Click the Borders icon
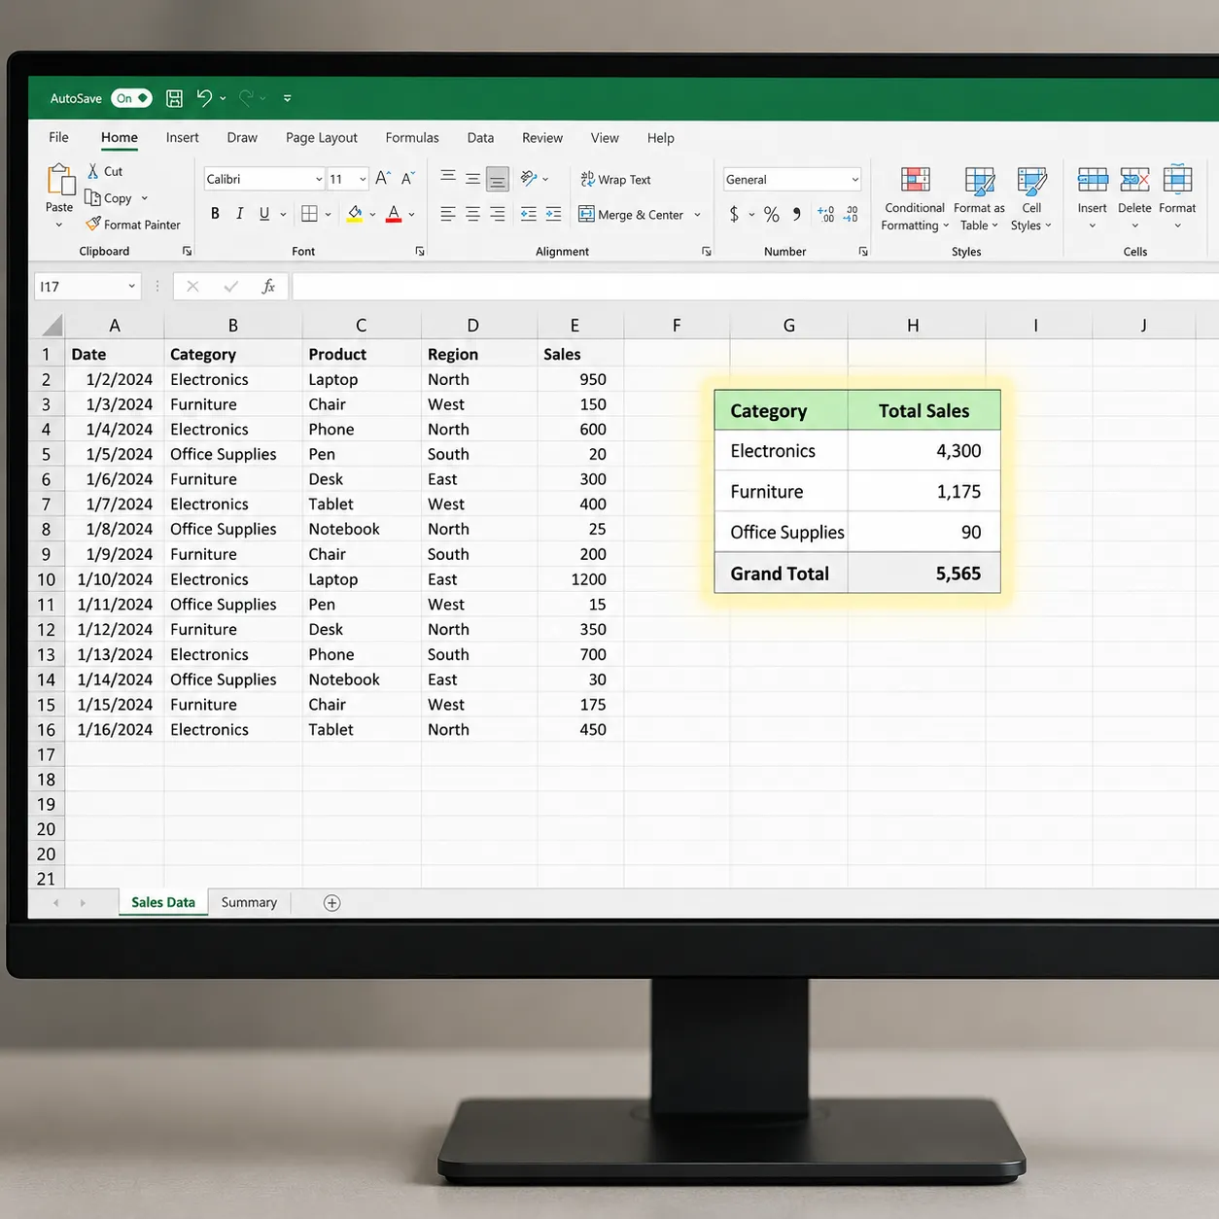The image size is (1219, 1219). (309, 214)
